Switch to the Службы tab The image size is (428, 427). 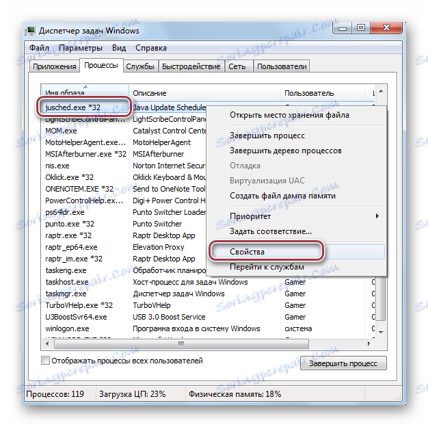(140, 66)
